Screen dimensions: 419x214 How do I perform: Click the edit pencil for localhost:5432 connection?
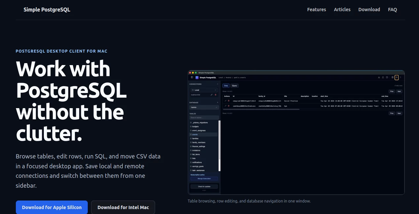211,95
